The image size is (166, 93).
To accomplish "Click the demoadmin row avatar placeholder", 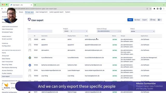I will pyautogui.click(x=30, y=50).
